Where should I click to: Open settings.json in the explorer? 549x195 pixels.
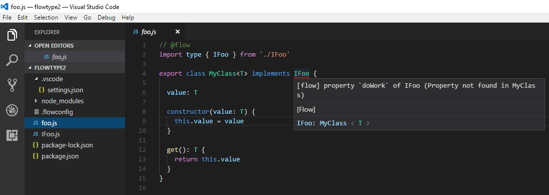75,90
